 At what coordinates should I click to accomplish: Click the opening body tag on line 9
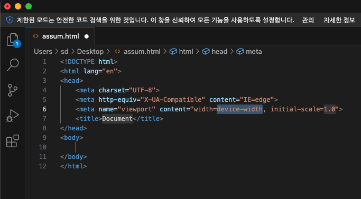pos(71,138)
